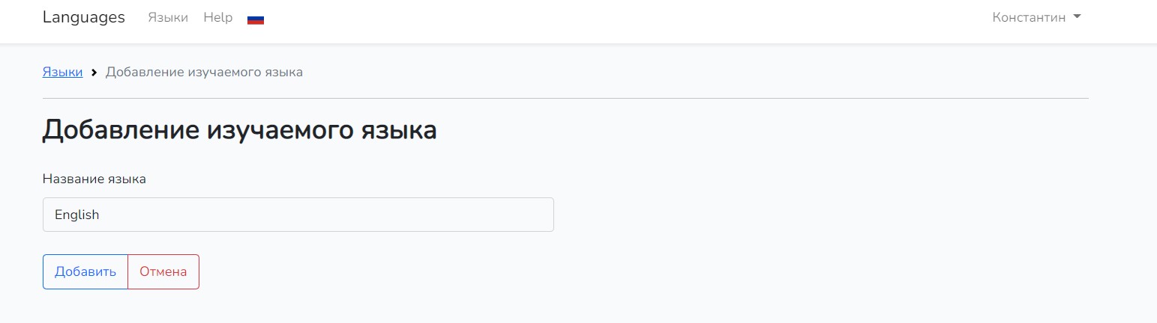Click the word English inside the field

pyautogui.click(x=77, y=215)
